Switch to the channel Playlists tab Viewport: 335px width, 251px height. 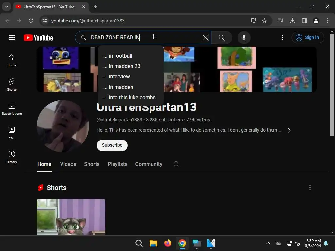(117, 164)
